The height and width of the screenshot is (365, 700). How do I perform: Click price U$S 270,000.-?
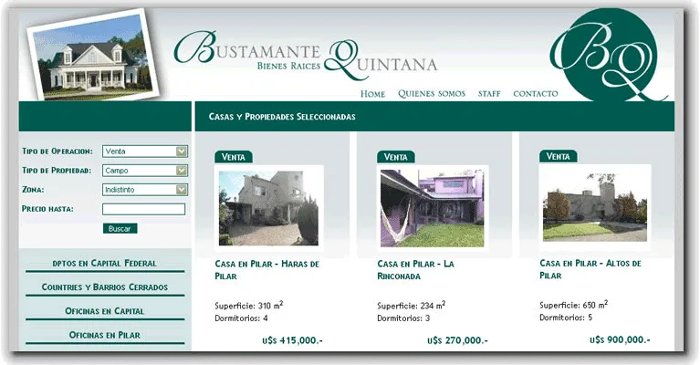[457, 340]
